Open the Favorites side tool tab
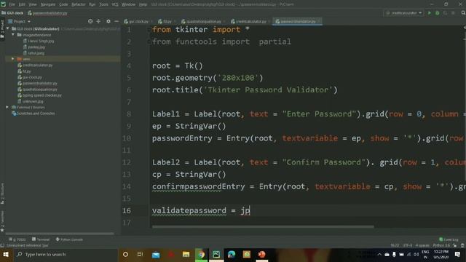Image resolution: width=466 pixels, height=262 pixels. pyautogui.click(x=2, y=221)
